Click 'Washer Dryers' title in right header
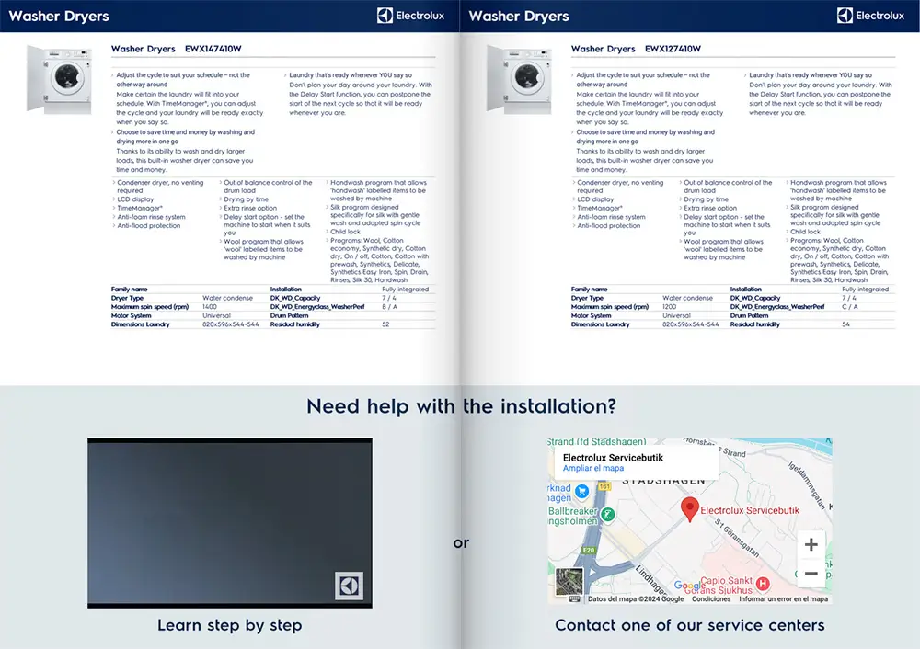Image resolution: width=920 pixels, height=649 pixels. 519,16
